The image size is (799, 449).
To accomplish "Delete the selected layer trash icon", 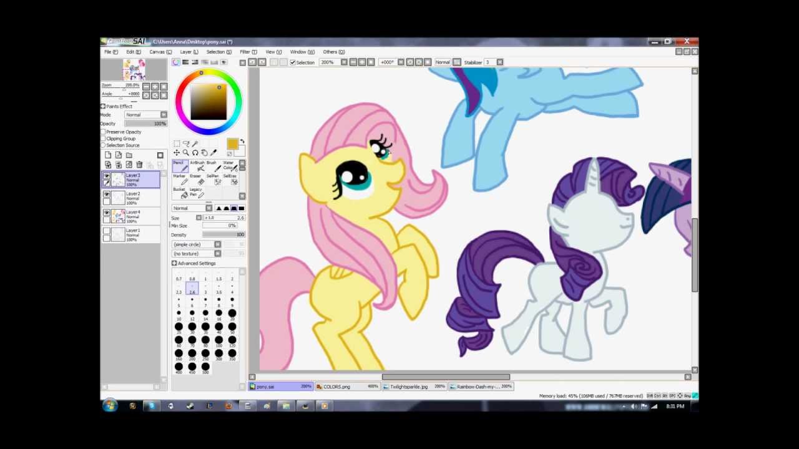I will pos(139,165).
